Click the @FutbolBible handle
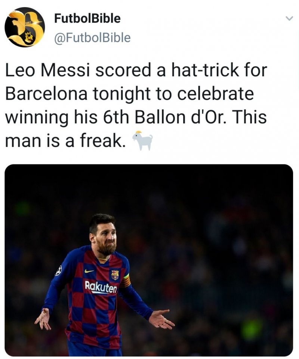The width and height of the screenshot is (299, 359). click(92, 38)
